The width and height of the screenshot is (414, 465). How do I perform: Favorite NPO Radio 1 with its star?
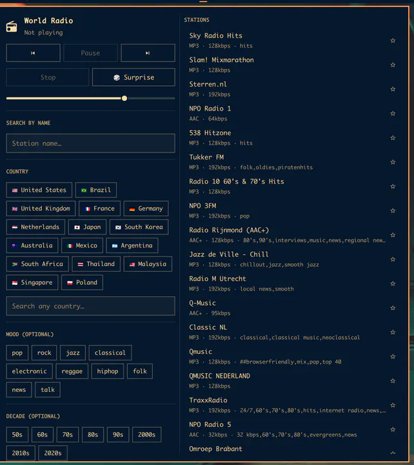(393, 113)
